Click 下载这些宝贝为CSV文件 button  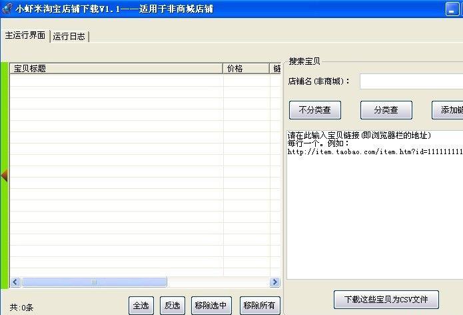tap(386, 298)
